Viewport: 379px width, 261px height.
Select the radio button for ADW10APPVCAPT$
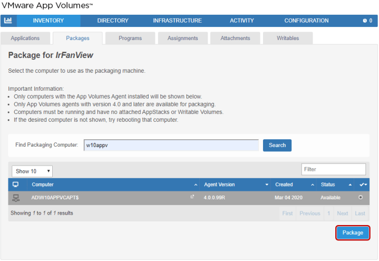(361, 198)
